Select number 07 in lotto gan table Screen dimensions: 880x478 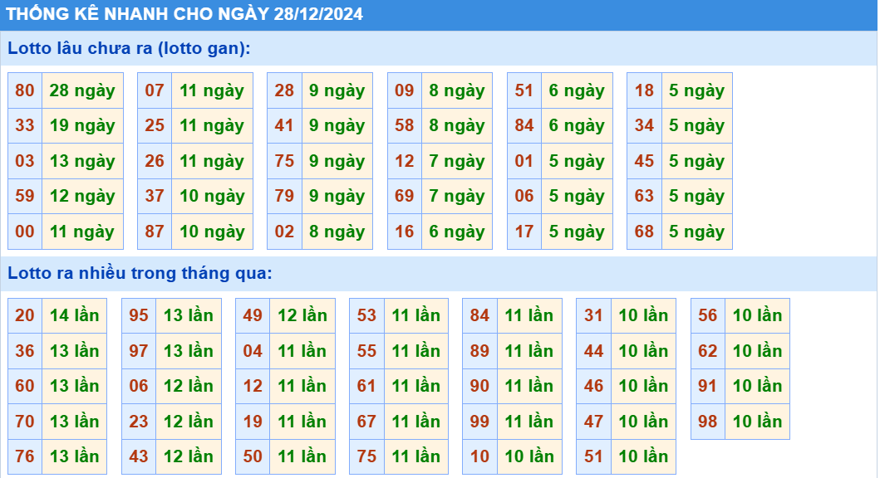coord(155,90)
